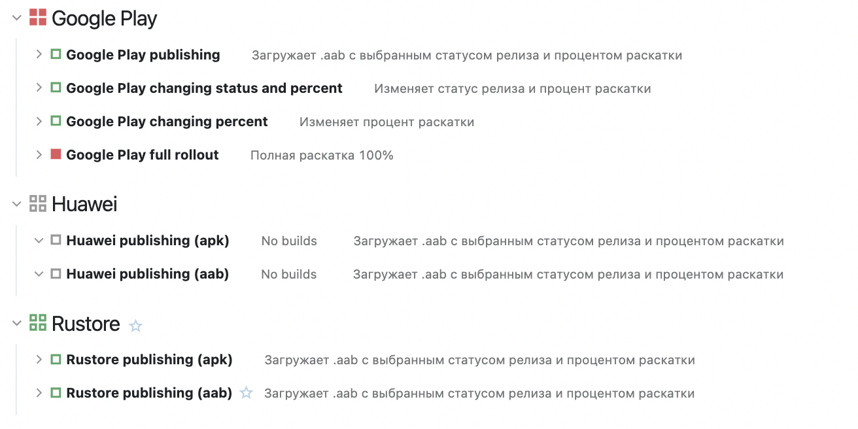Open the Google Play publishing build configuration

coord(143,55)
